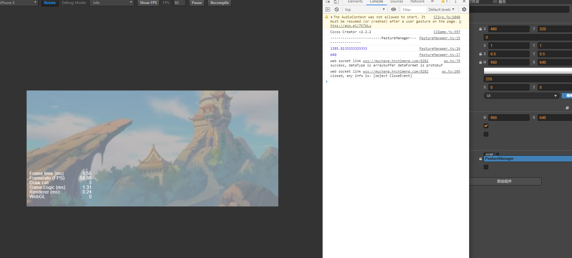Screen dimensions: 572x258
Task: Click the Y position field showing 320
Action: click(x=555, y=29)
